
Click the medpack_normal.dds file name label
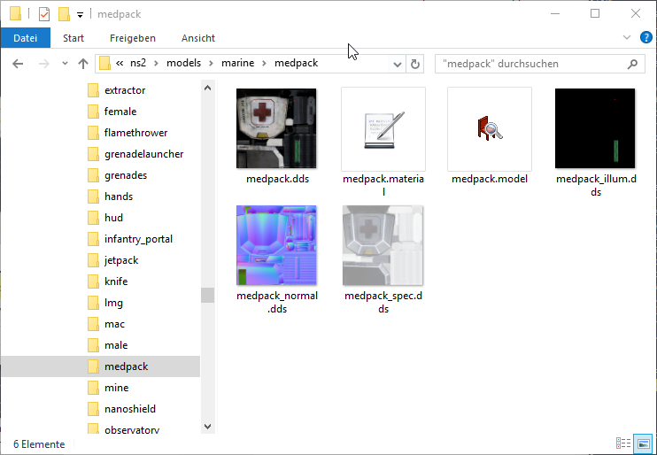277,302
